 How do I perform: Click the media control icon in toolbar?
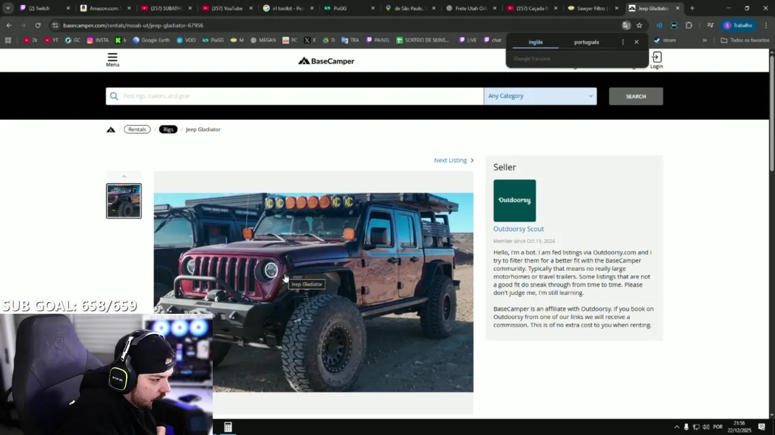click(x=711, y=25)
